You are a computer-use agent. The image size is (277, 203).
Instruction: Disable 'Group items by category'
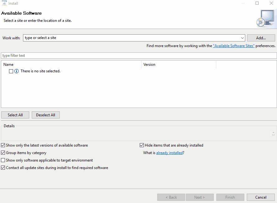click(3, 153)
